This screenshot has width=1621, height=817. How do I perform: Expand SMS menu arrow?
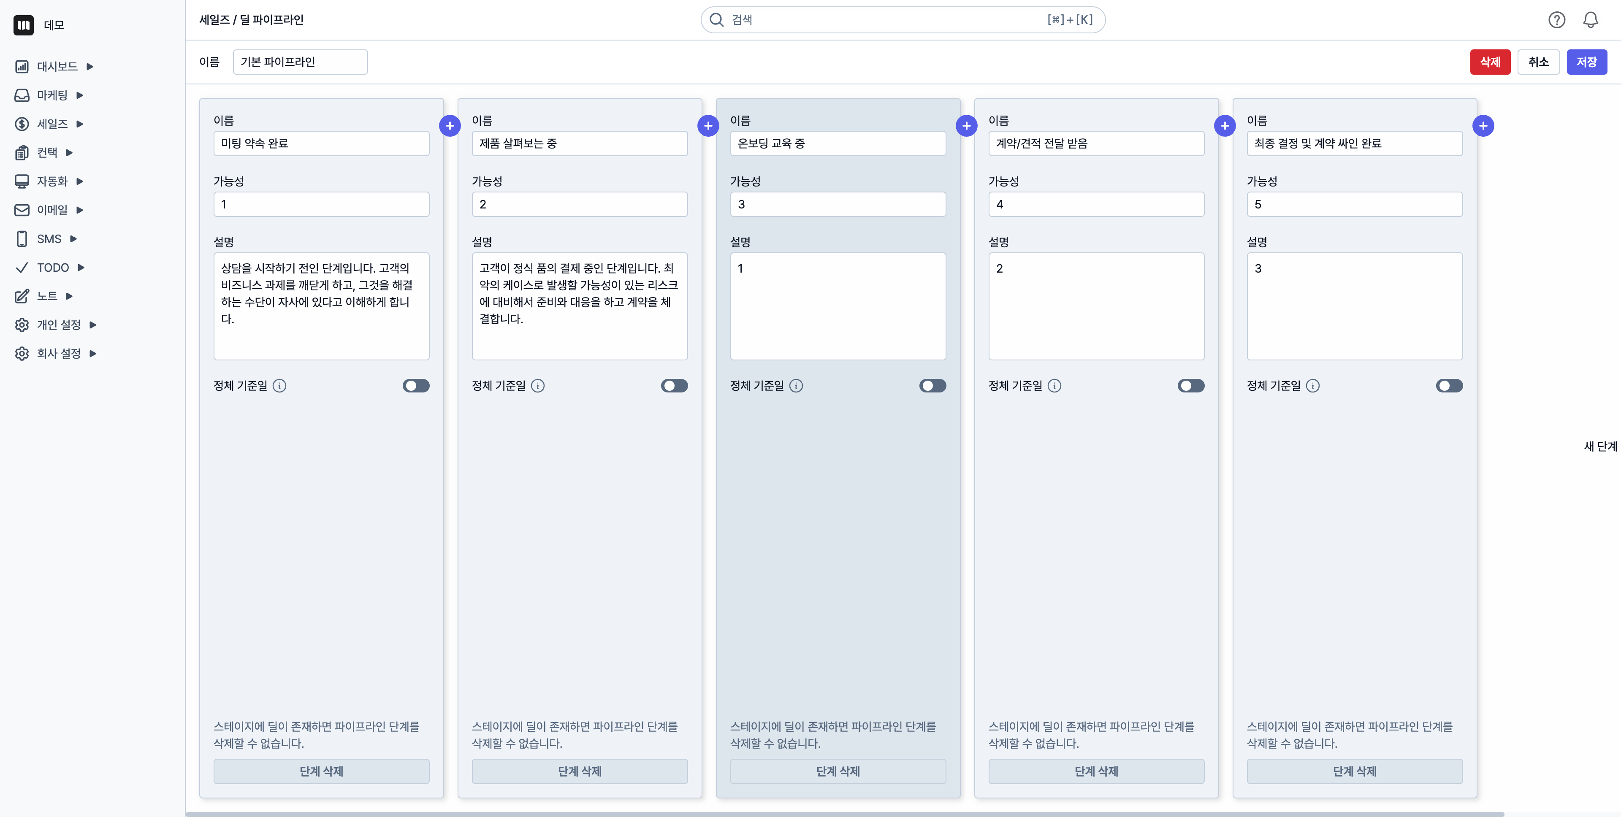point(73,239)
